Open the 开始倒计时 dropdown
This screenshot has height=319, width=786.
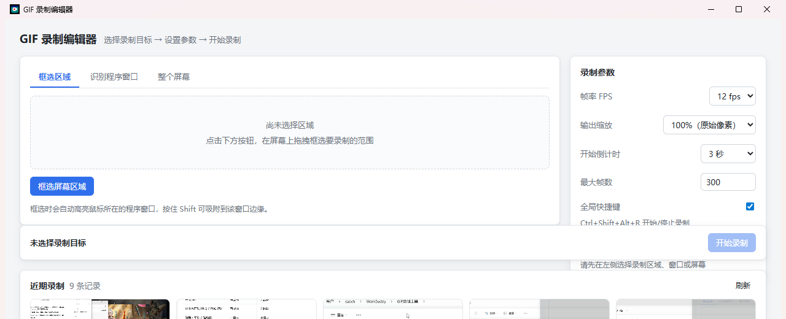(x=728, y=154)
